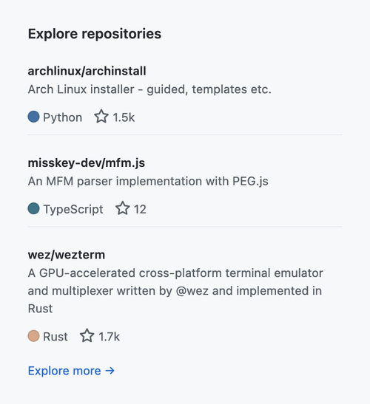Open the wez/wezterm repository link
Screen dimensions: 370x404
[x=67, y=255]
